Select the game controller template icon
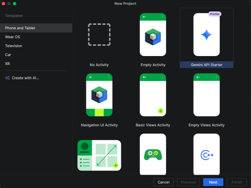Image resolution: width=251 pixels, height=188 pixels. (x=153, y=155)
